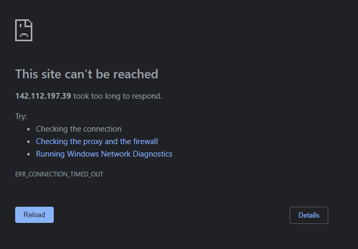Click the bullet before the proxy and firewall link
358x249 pixels.
29,142
